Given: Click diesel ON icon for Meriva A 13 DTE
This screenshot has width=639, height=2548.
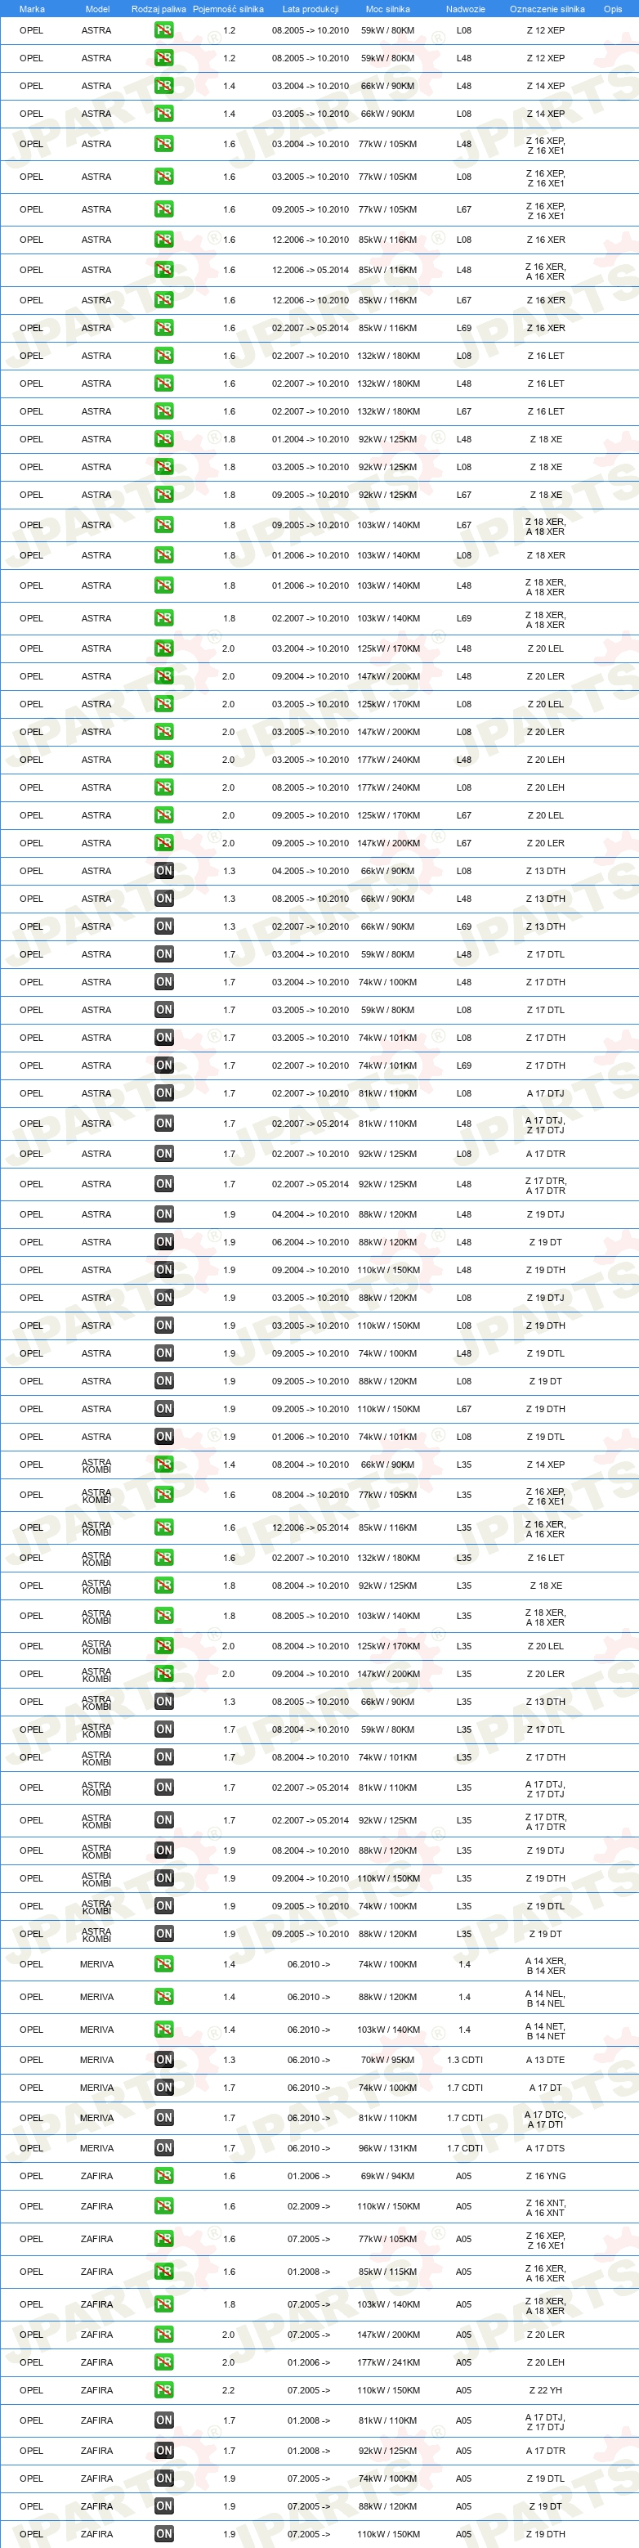Looking at the screenshot, I should tap(163, 2059).
